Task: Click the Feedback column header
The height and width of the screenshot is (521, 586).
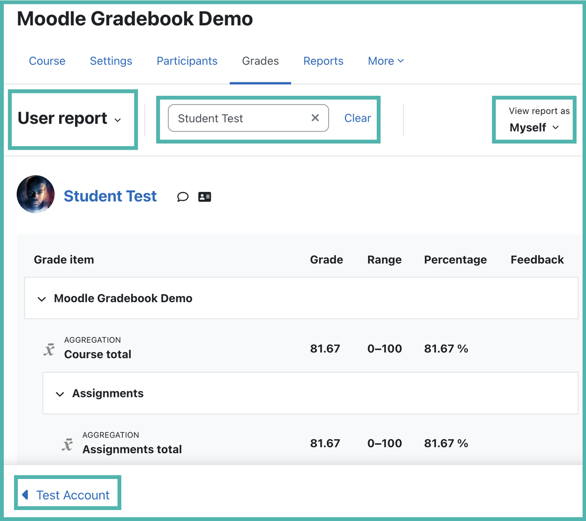Action: 537,260
